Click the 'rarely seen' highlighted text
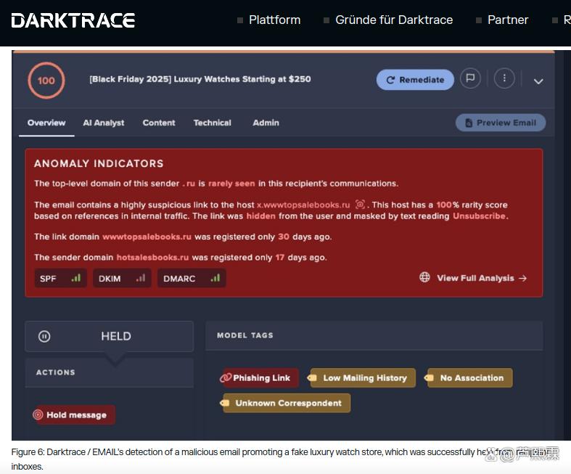Screen dimensions: 571x474 point(231,183)
